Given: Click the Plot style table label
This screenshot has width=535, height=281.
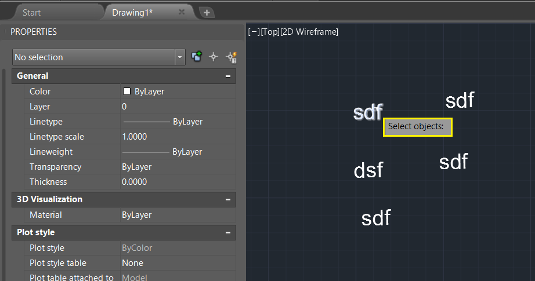Looking at the screenshot, I should coord(58,263).
